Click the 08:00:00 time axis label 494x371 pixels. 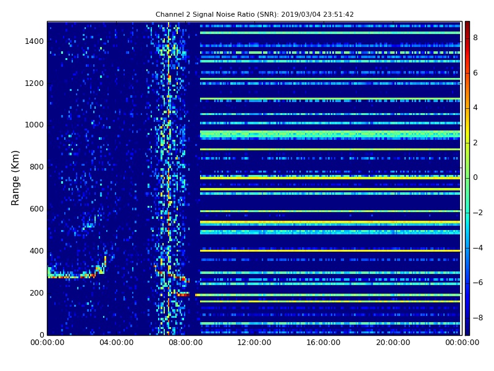[186, 343]
